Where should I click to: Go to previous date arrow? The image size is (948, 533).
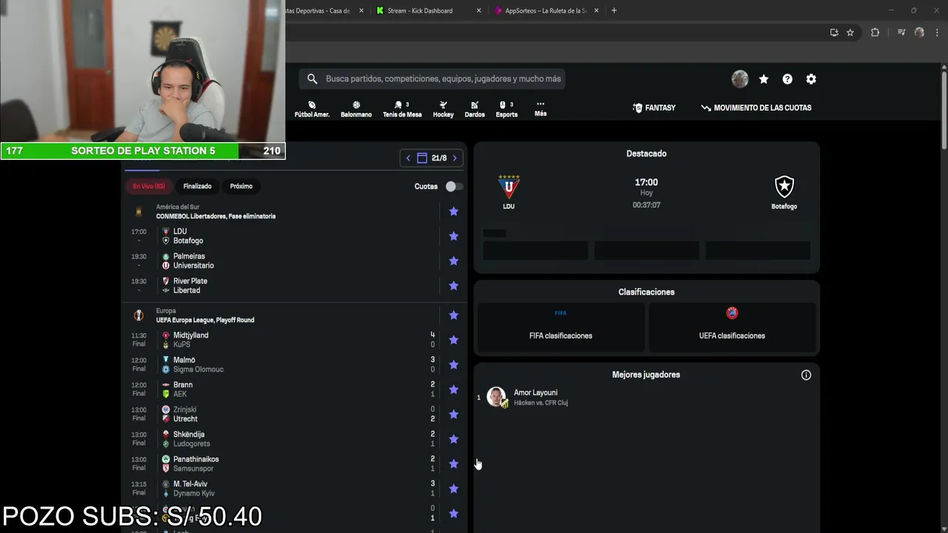[407, 158]
